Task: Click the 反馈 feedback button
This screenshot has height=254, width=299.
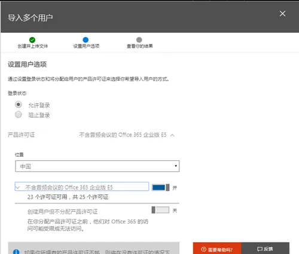Action: click(266, 249)
